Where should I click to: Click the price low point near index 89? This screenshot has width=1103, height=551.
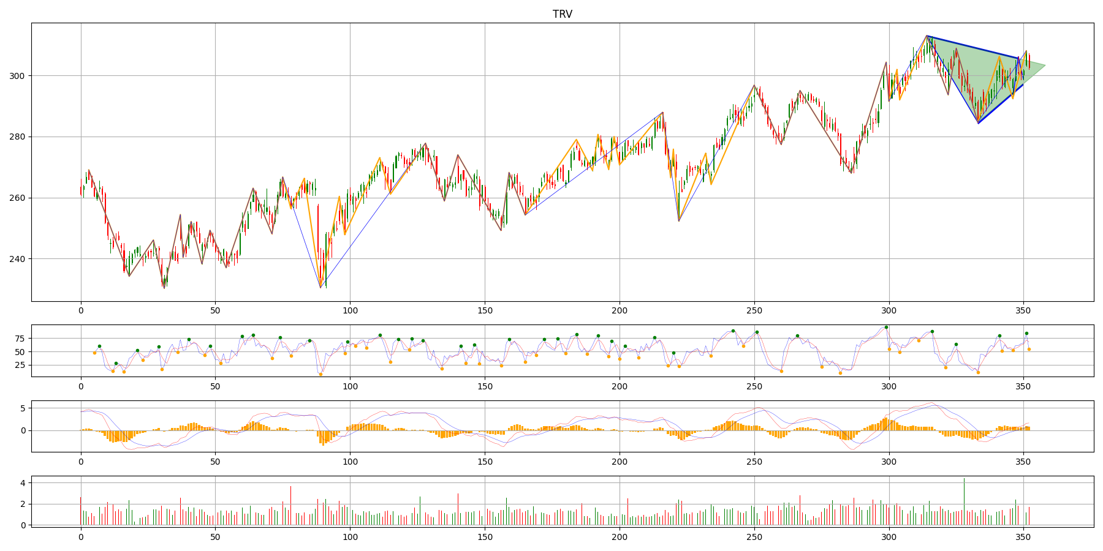point(320,287)
